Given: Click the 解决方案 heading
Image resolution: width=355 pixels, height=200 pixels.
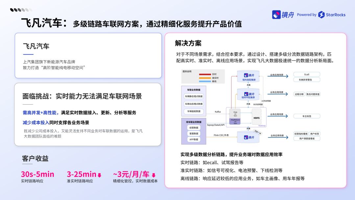Looking at the screenshot, I should [188, 43].
